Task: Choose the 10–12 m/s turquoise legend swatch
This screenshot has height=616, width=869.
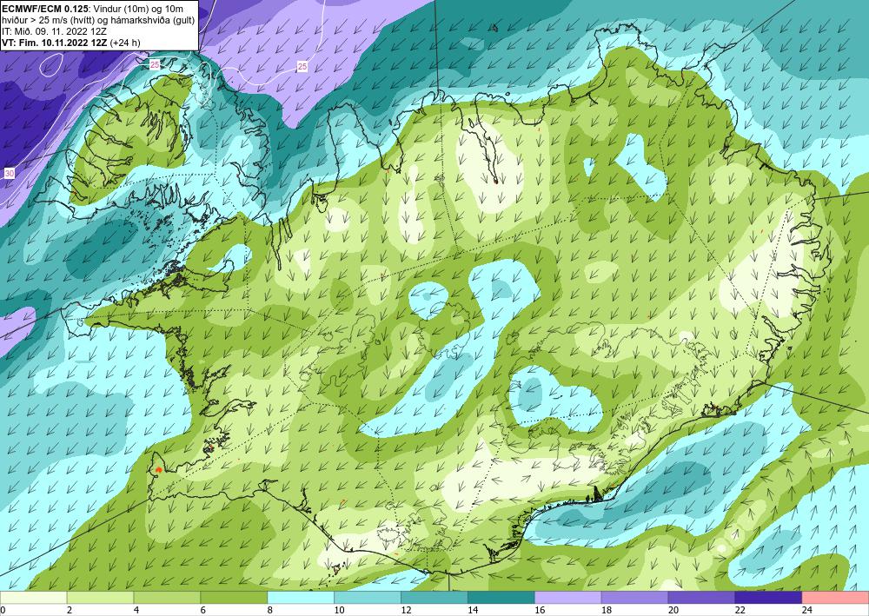Action: click(x=368, y=598)
